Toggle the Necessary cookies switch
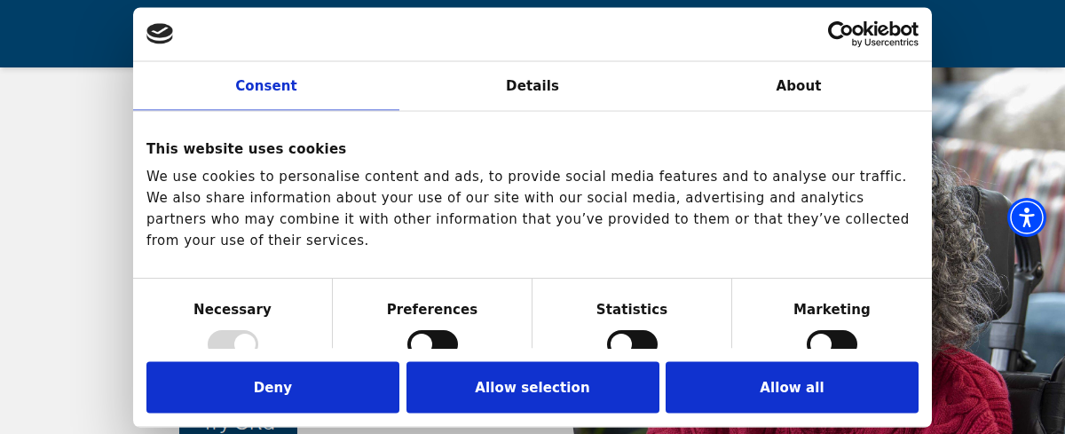This screenshot has width=1065, height=434. (233, 341)
